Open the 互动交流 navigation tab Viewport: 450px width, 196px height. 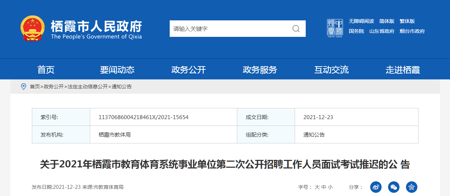[332, 70]
